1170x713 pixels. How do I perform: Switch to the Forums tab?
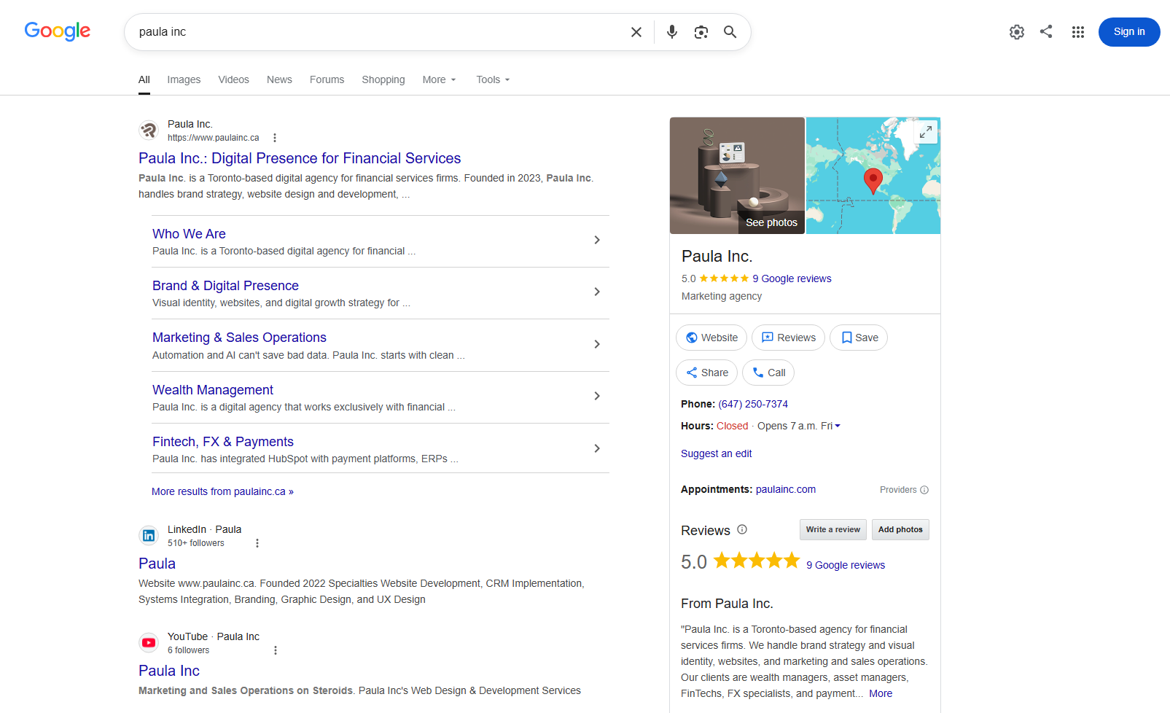click(x=327, y=79)
